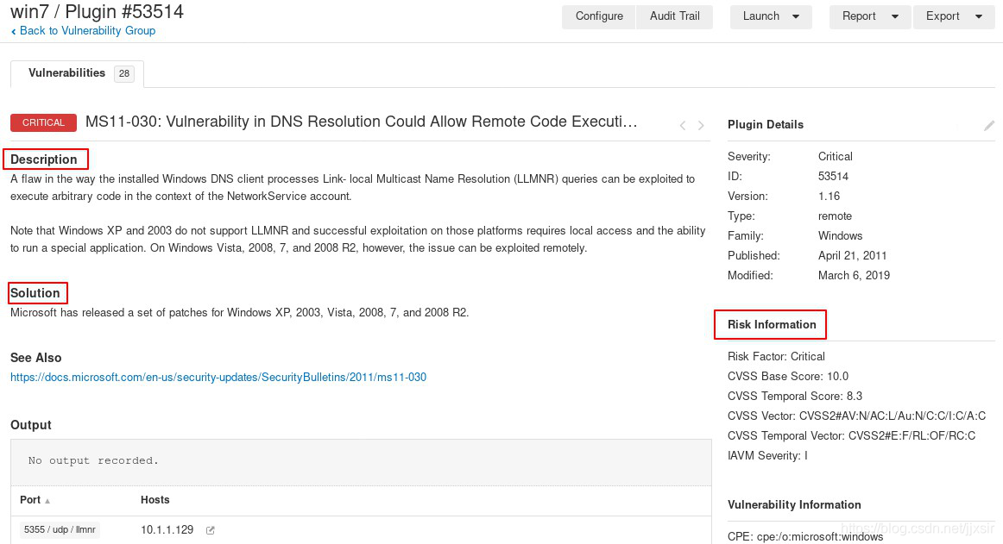Open host 10.1.1.129 external link icon

pos(211,530)
